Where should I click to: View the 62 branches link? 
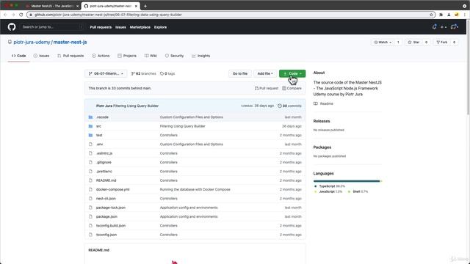(144, 73)
